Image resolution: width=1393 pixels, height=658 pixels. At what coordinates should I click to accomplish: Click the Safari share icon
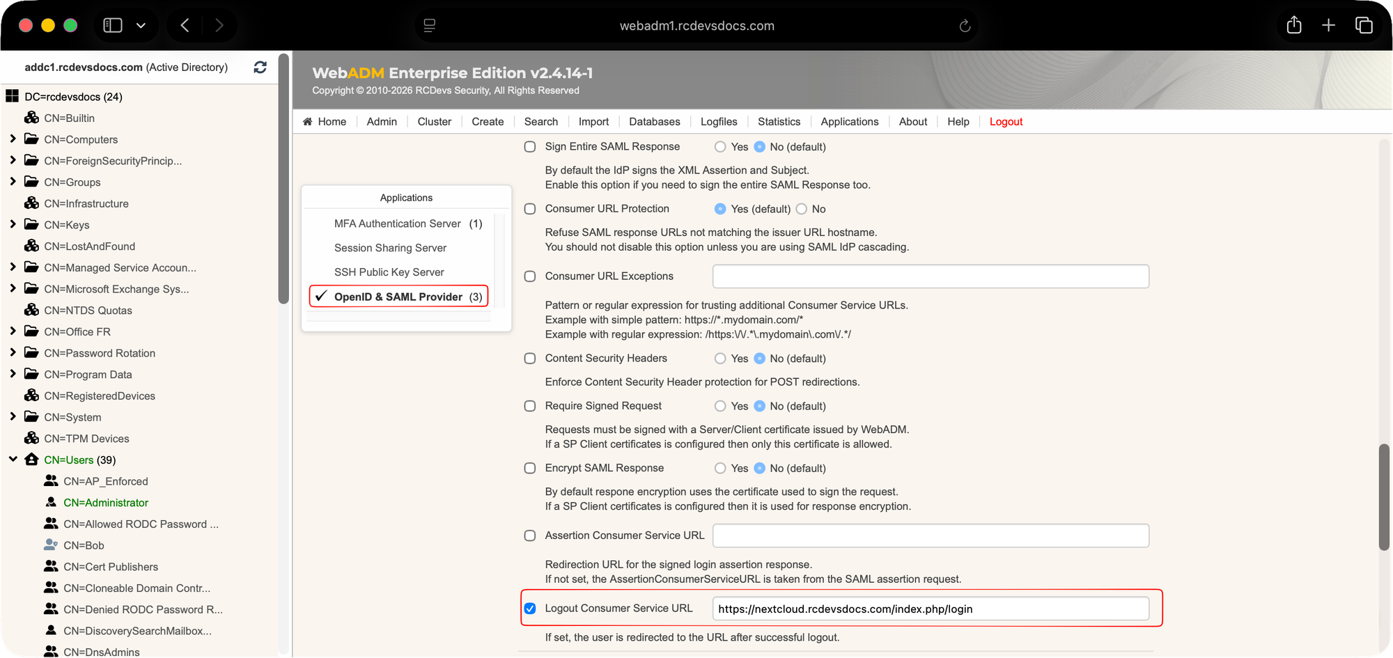click(1294, 25)
